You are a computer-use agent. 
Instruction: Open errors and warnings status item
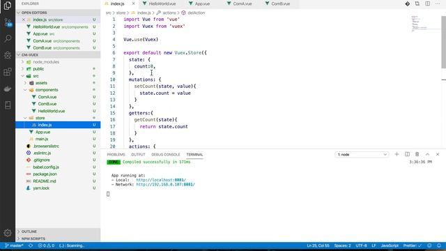click(x=46, y=245)
